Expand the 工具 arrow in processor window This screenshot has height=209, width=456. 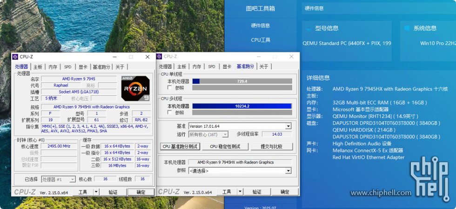point(96,192)
